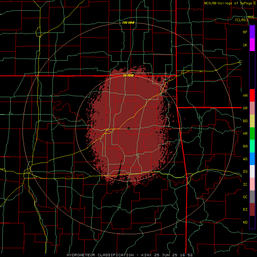Click the IC legend label text
The image size is (257, 257).
tap(245, 184)
